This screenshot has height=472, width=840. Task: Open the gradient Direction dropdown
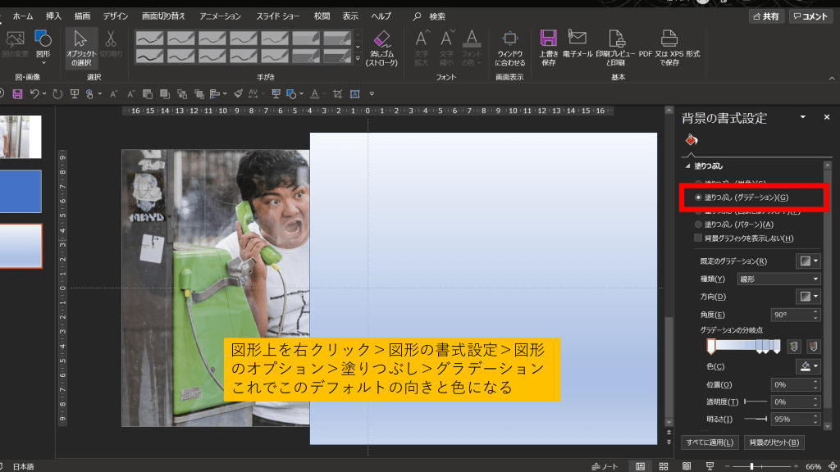(808, 296)
